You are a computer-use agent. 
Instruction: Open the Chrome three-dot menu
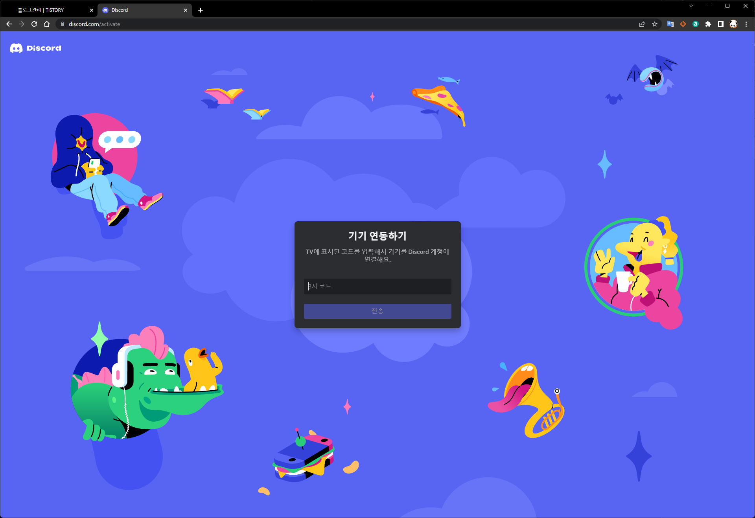(x=746, y=24)
